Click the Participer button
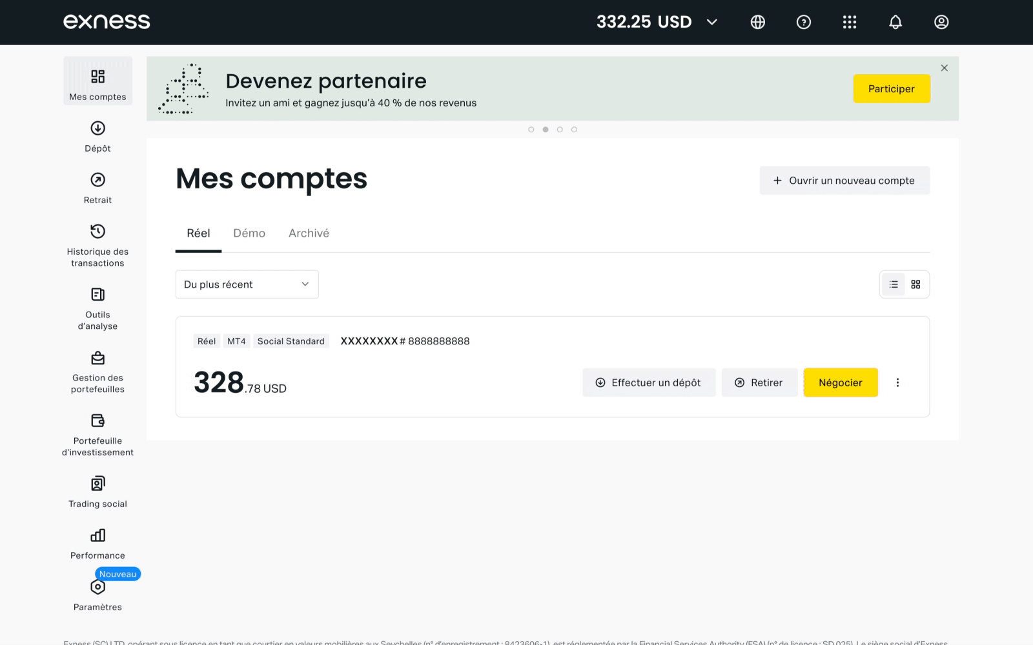The image size is (1033, 645). pos(892,89)
